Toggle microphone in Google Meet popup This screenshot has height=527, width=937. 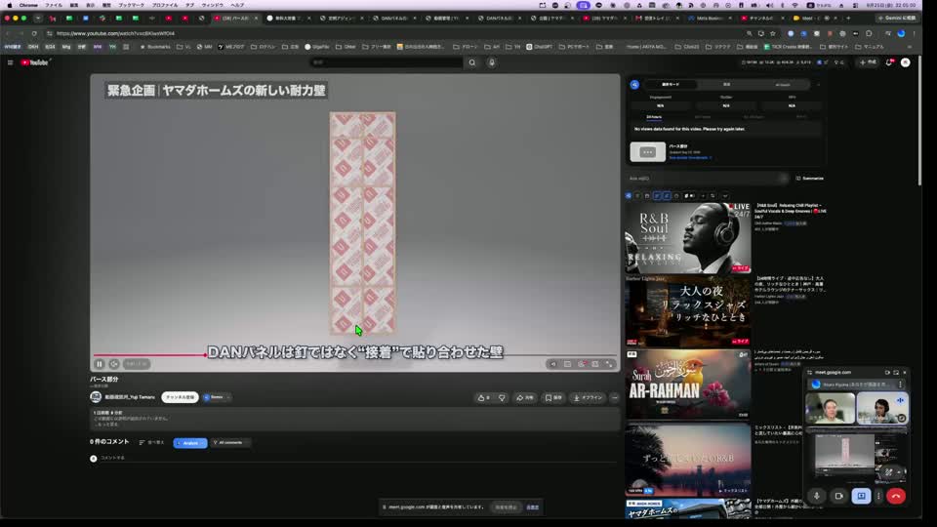coord(816,496)
